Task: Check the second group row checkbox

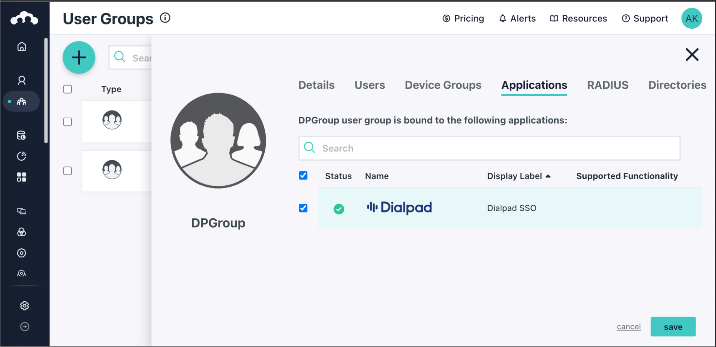Action: (67, 171)
